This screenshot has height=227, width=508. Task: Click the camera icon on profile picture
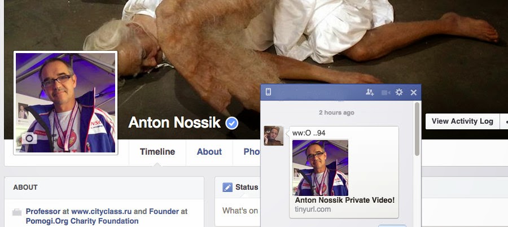[x=29, y=138]
